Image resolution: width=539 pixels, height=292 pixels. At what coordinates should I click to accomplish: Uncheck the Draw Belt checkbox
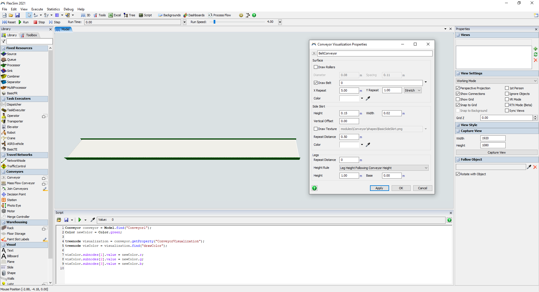pyautogui.click(x=316, y=83)
